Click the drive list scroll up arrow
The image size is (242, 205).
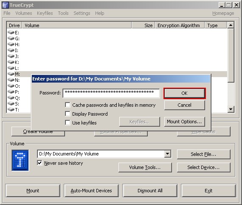click(x=231, y=25)
